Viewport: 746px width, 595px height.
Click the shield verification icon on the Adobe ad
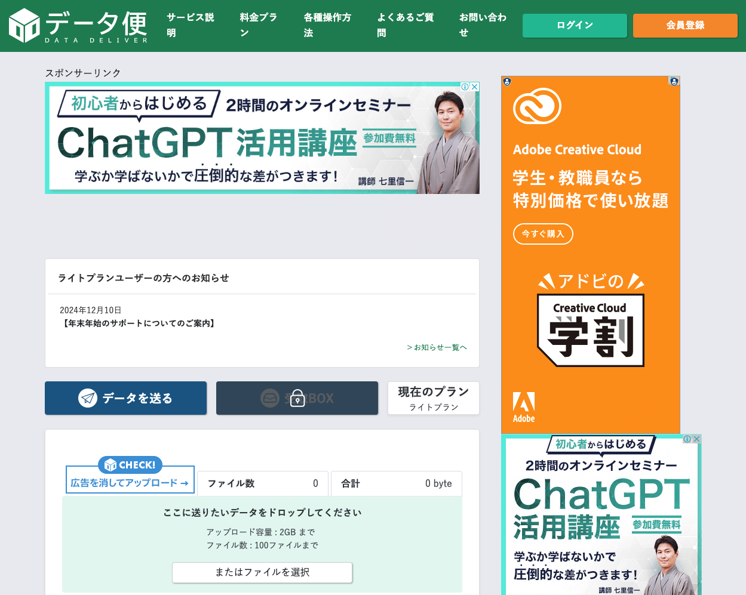pos(507,81)
